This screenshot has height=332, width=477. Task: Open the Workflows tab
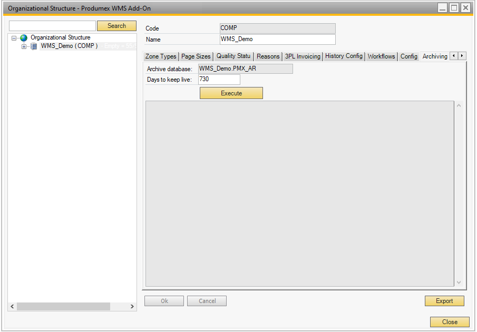point(381,56)
